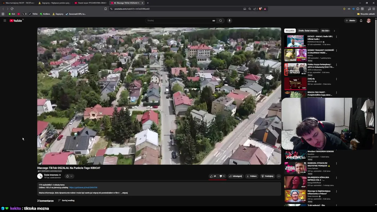Image resolution: width=377 pixels, height=212 pixels.
Task: Select the Źródło: Świat Internetu chip
Action: tap(308, 31)
